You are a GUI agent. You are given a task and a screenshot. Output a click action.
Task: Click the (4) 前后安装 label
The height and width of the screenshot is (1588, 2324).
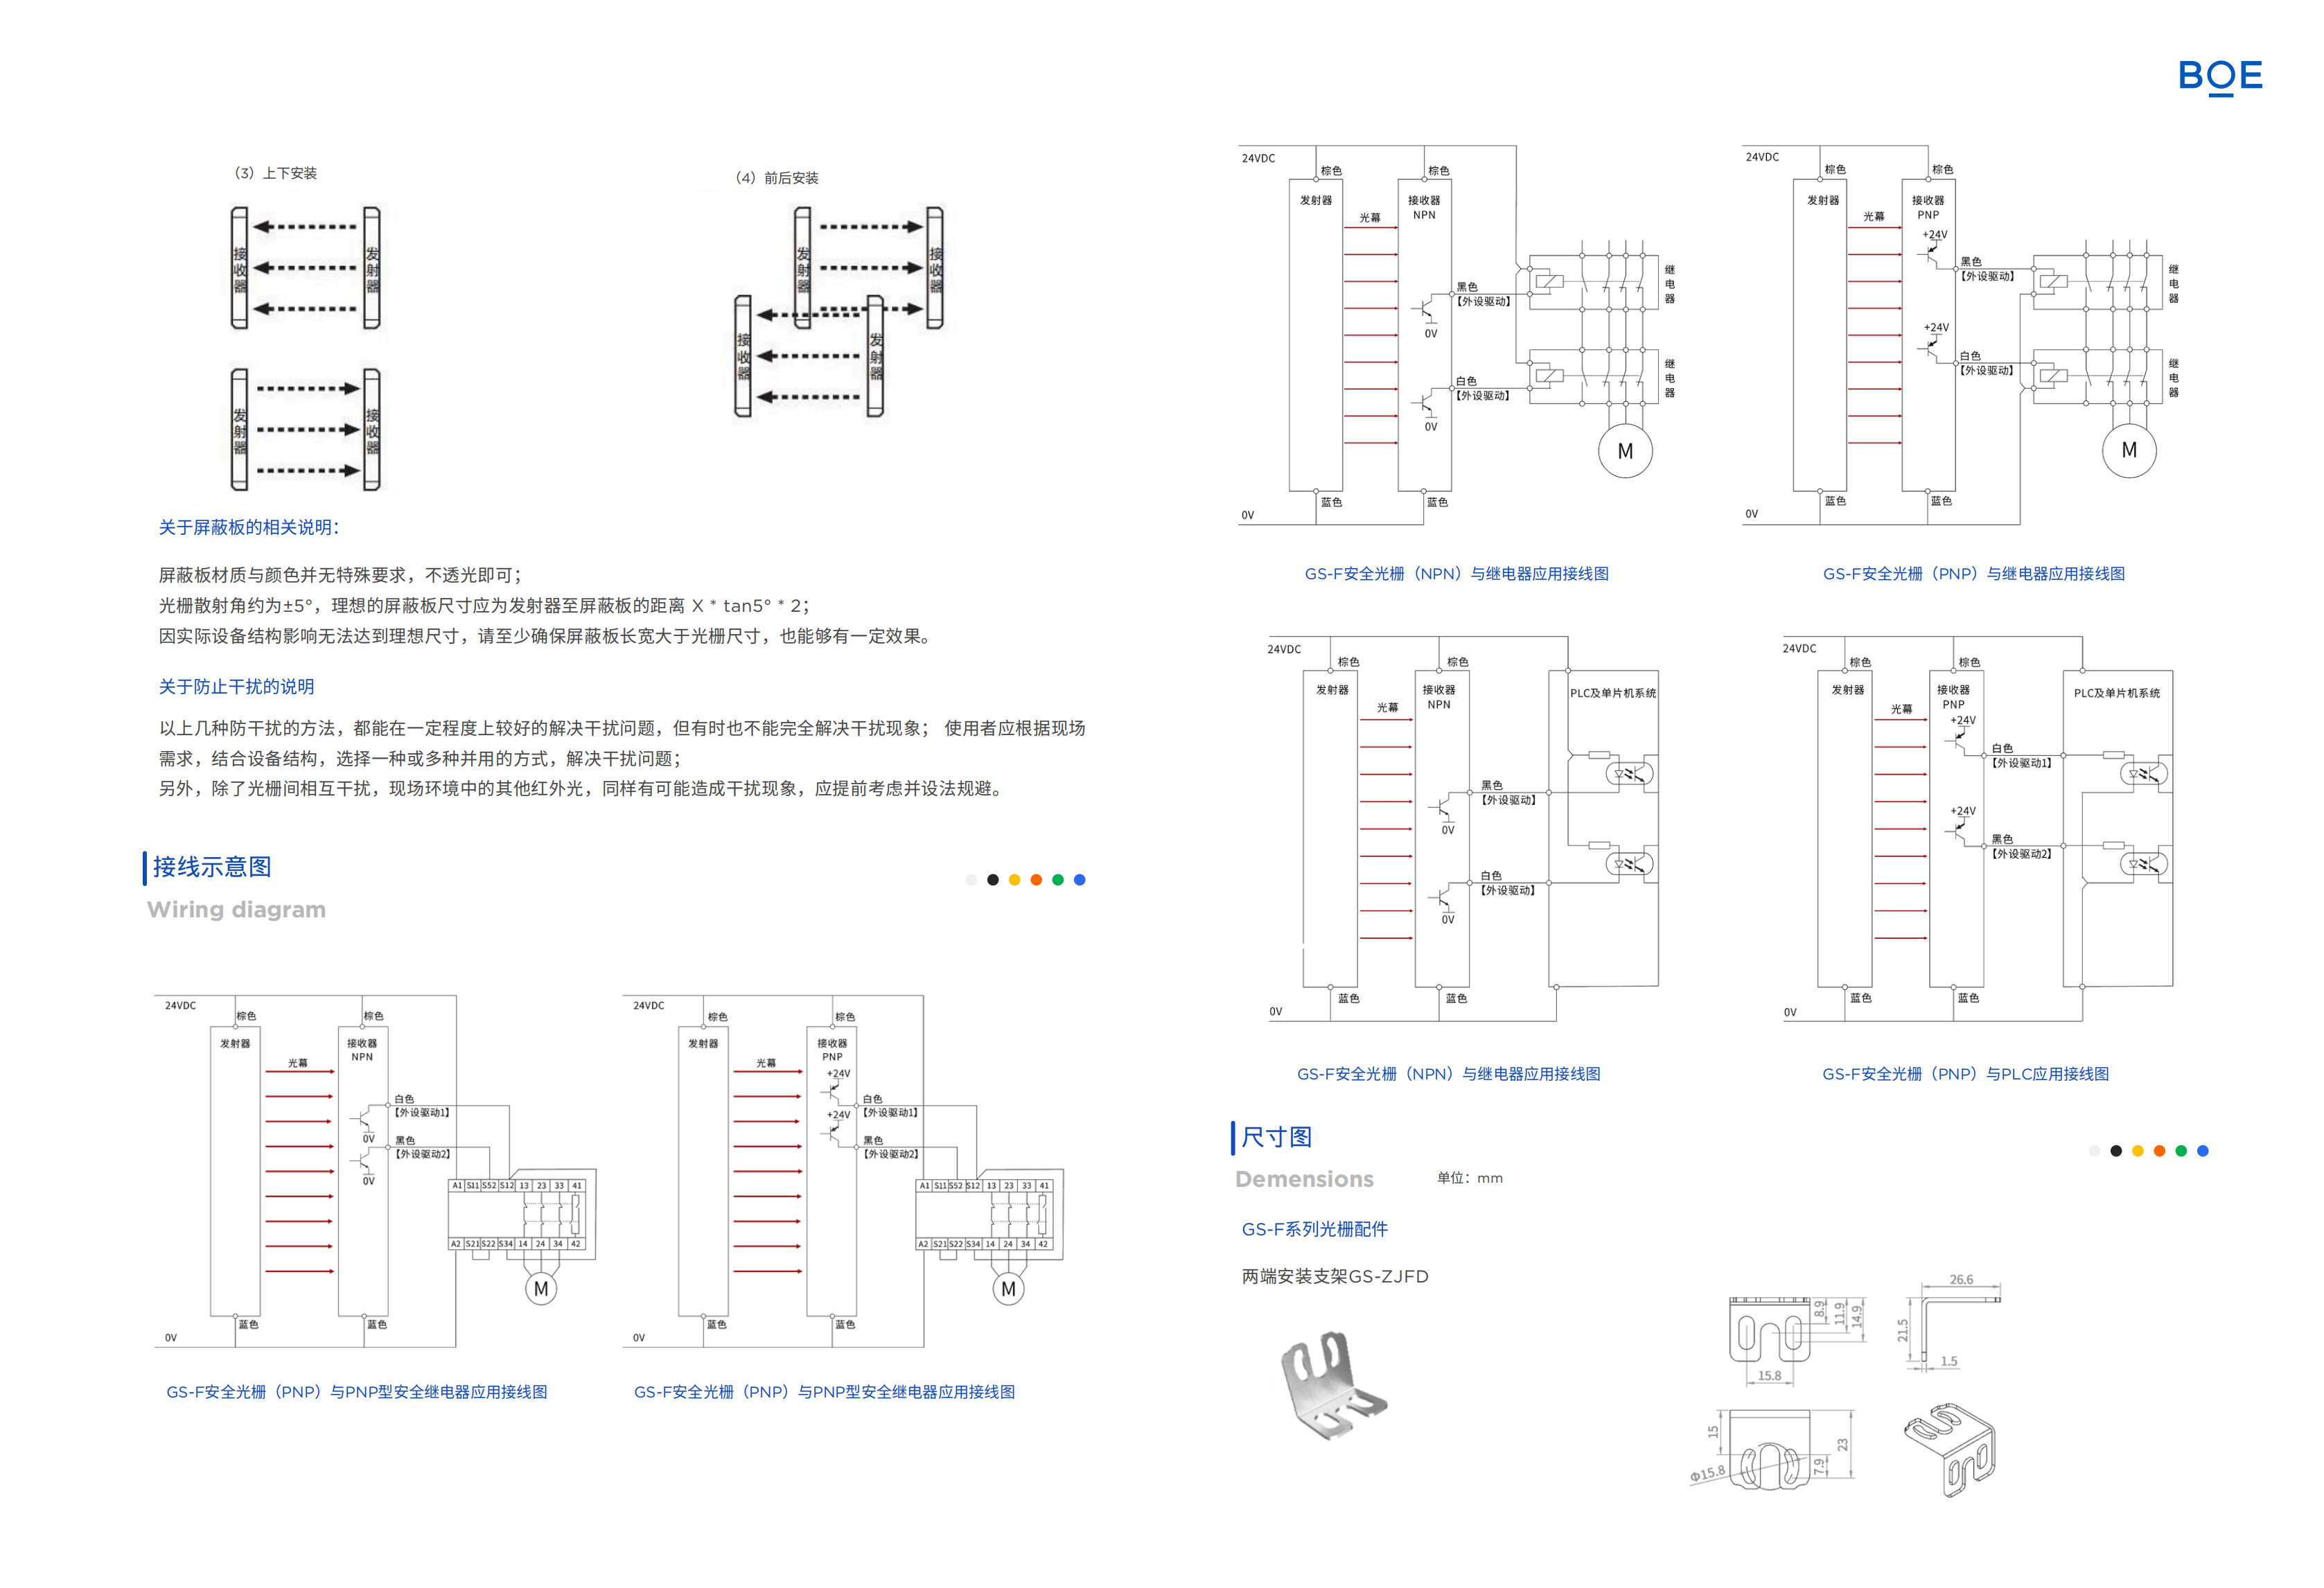pyautogui.click(x=777, y=178)
